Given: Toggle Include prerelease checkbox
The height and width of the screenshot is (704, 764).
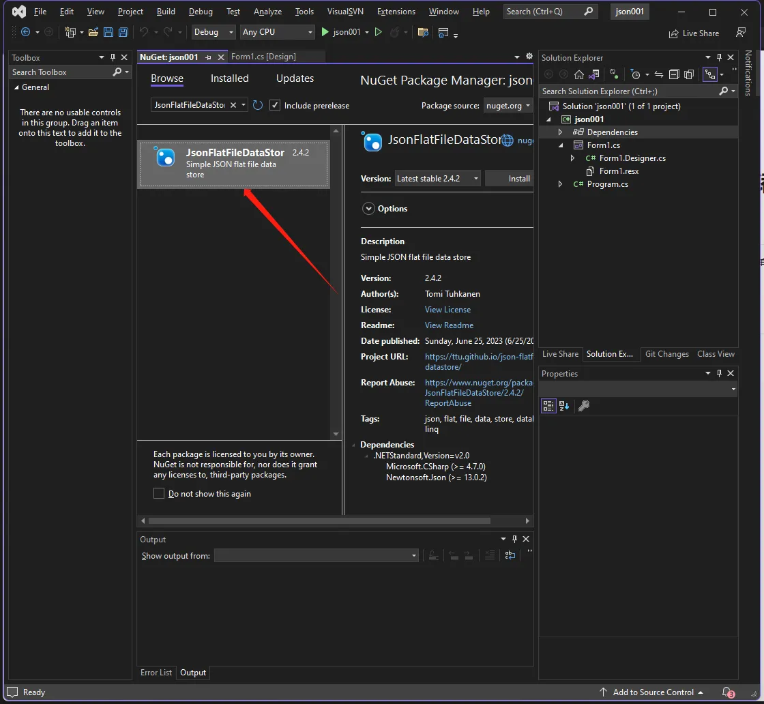Looking at the screenshot, I should (275, 105).
